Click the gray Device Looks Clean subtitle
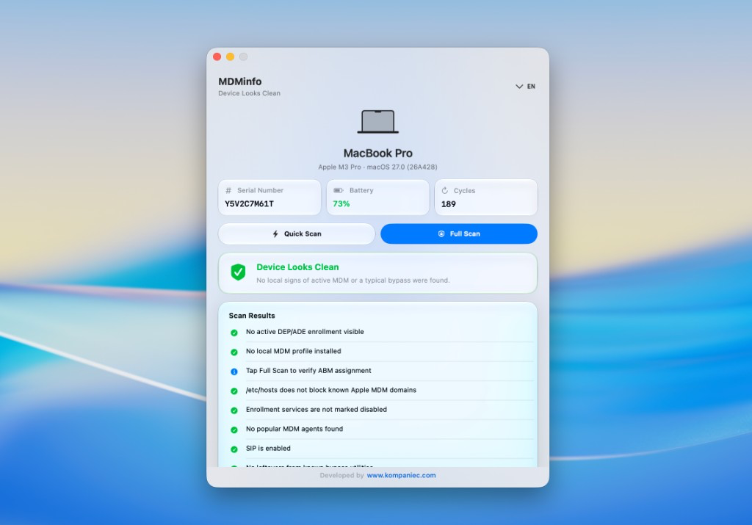 click(250, 93)
